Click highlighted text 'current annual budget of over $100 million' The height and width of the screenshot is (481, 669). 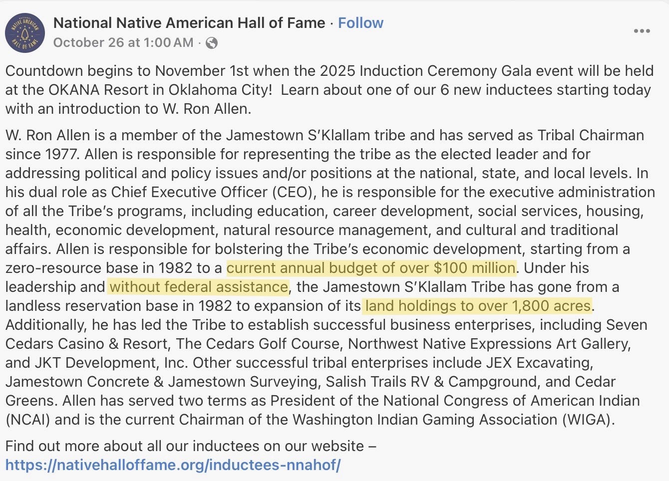click(371, 268)
